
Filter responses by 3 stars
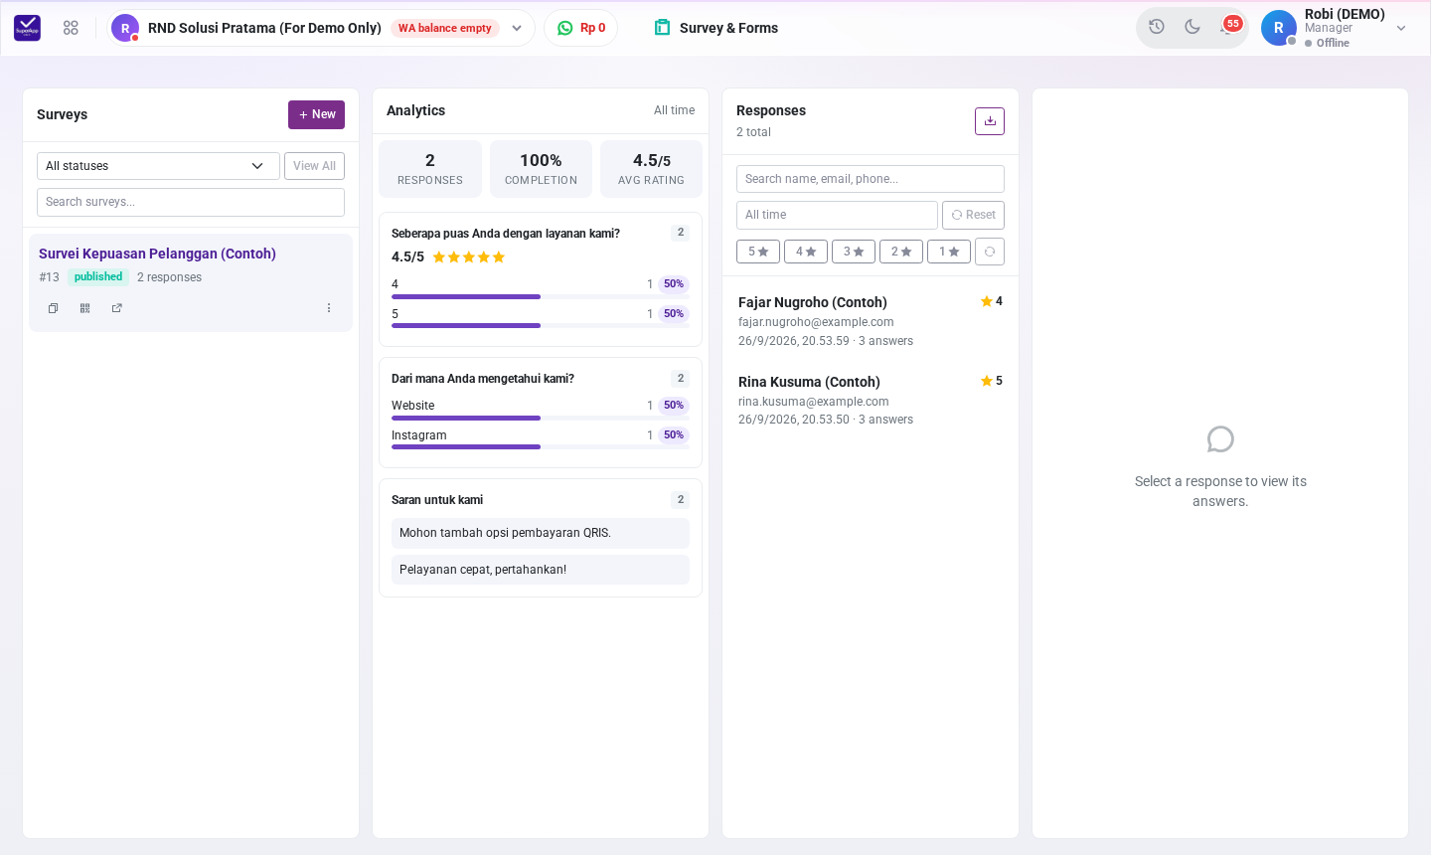point(854,252)
